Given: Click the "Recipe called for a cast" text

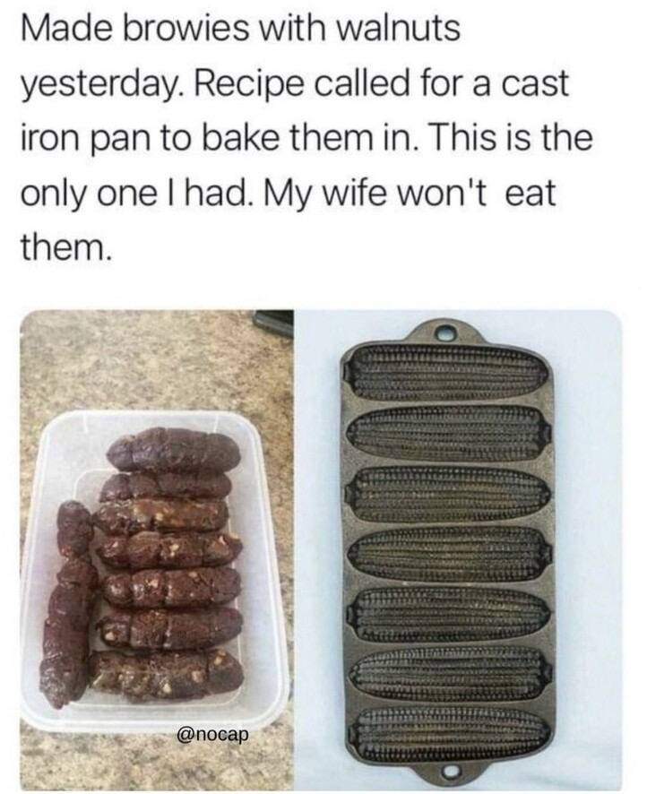Looking at the screenshot, I should pyautogui.click(x=385, y=84).
